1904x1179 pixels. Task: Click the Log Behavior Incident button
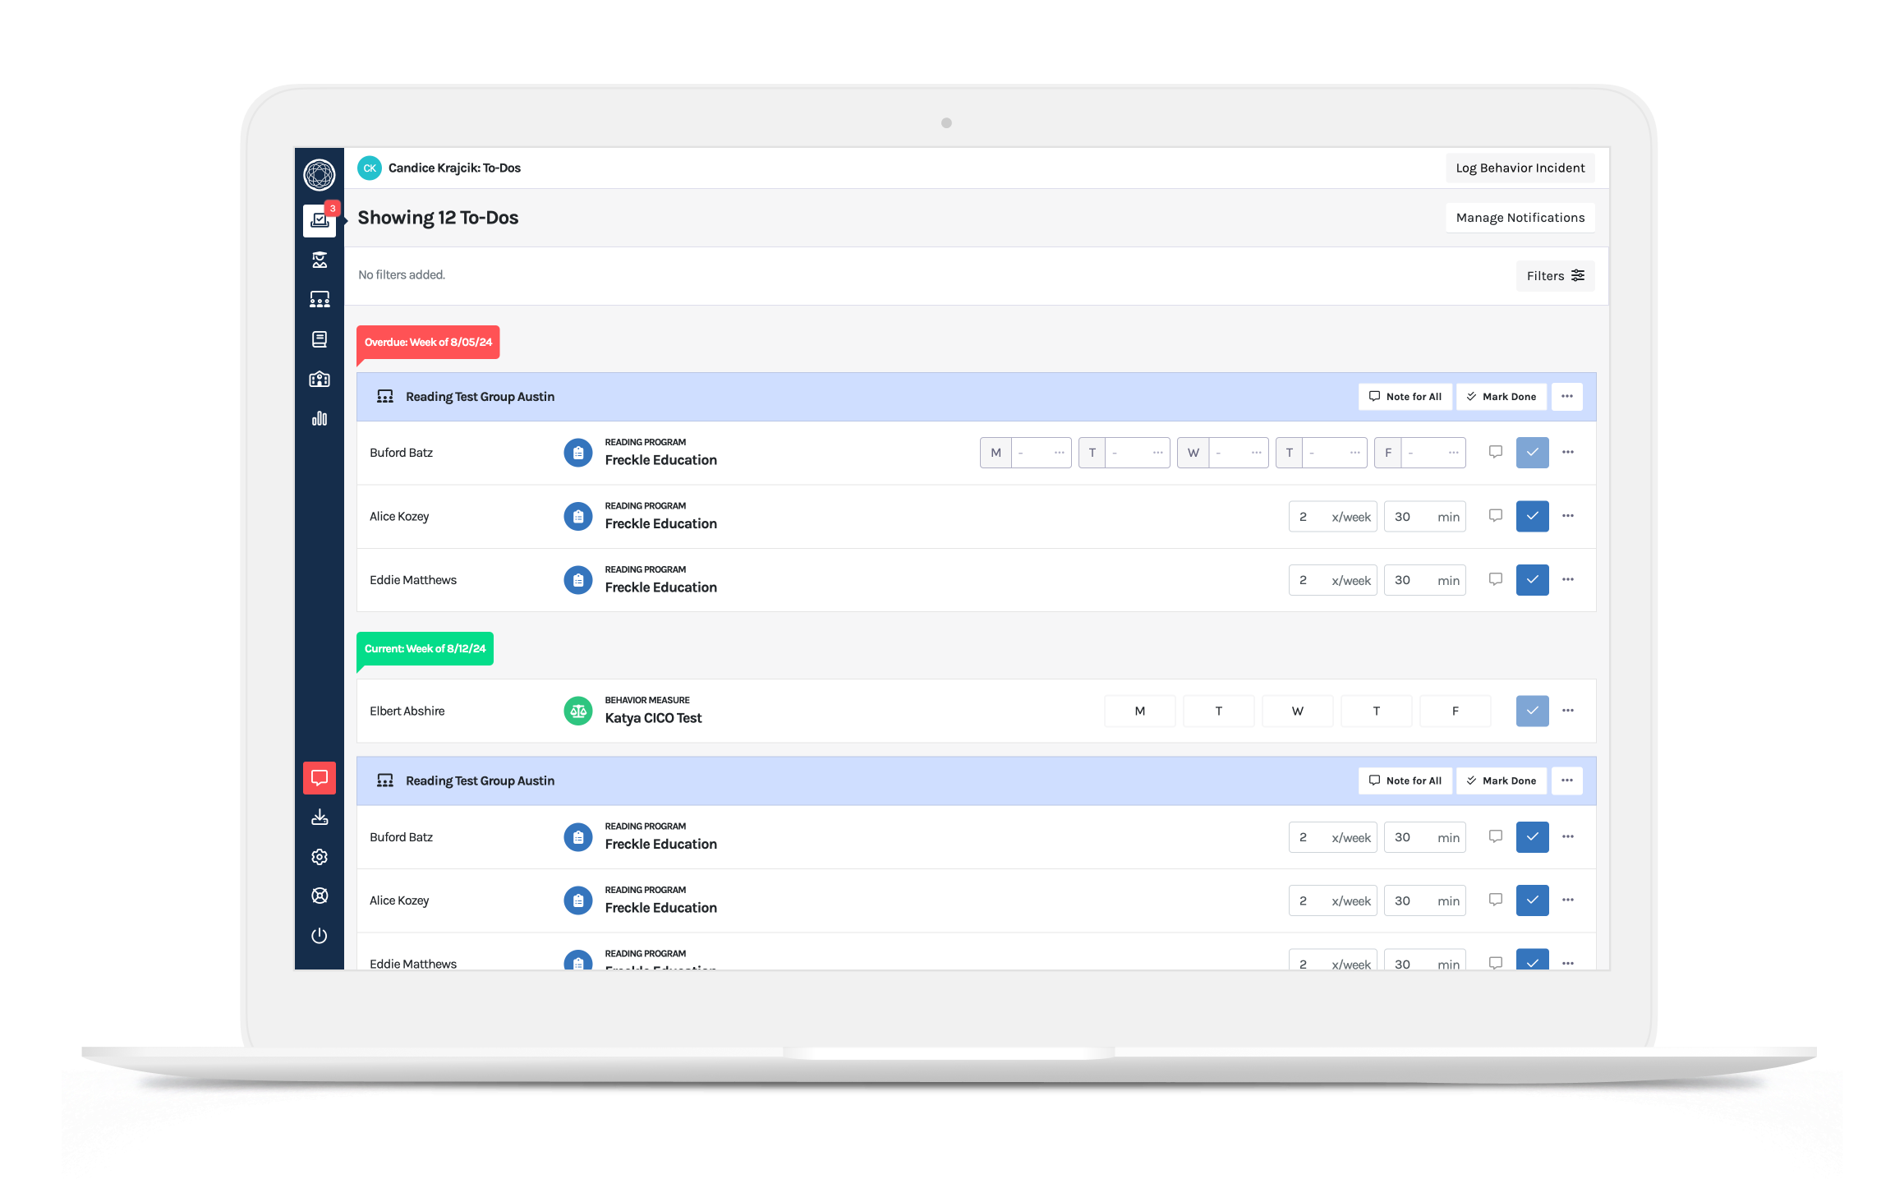click(1520, 168)
